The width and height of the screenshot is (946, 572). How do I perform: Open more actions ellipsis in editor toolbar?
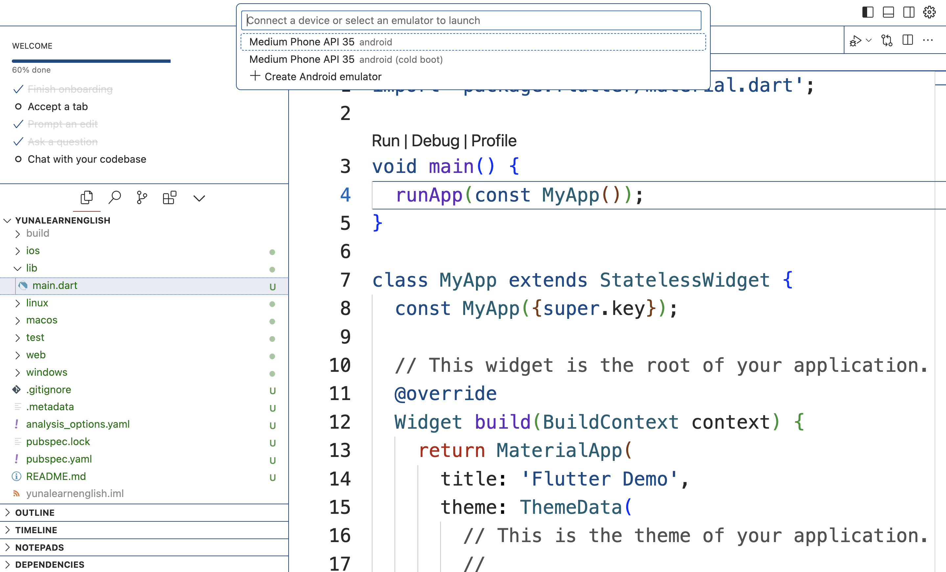coord(928,40)
